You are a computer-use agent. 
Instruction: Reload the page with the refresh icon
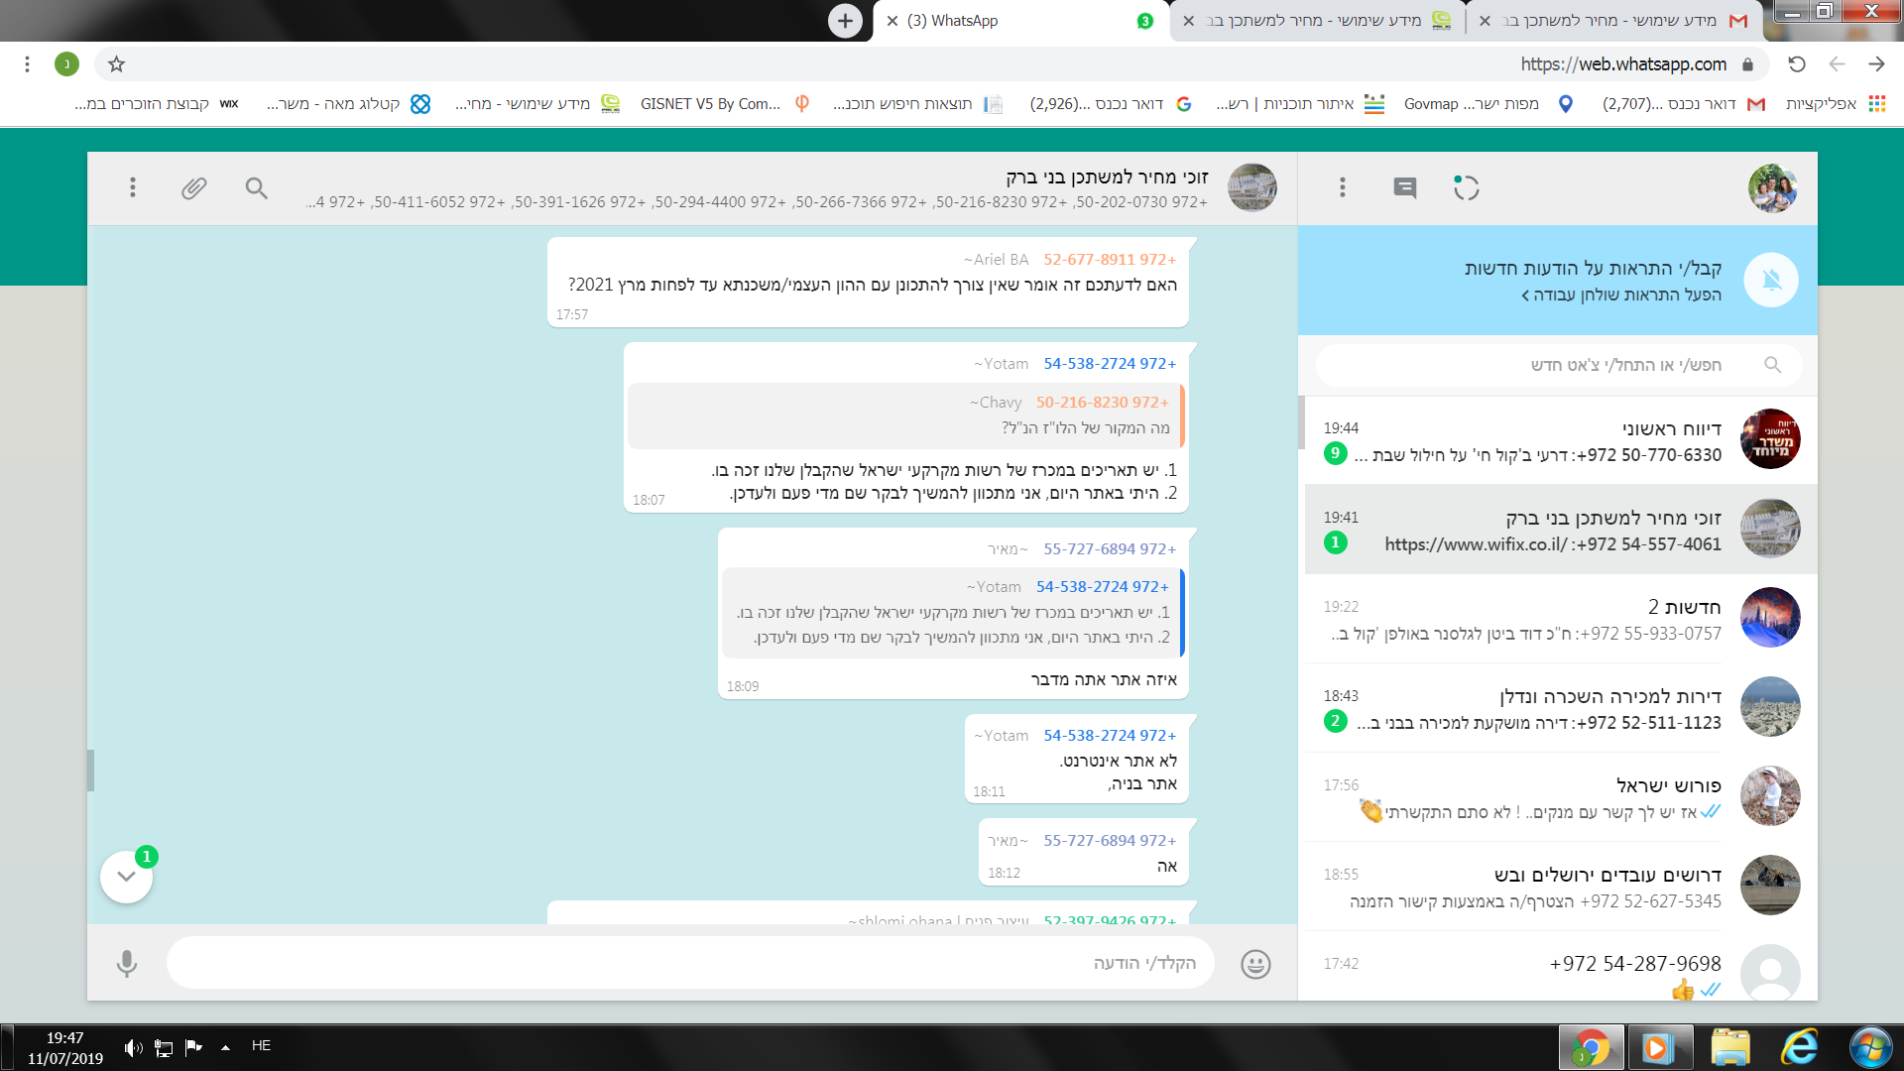pos(1797,64)
